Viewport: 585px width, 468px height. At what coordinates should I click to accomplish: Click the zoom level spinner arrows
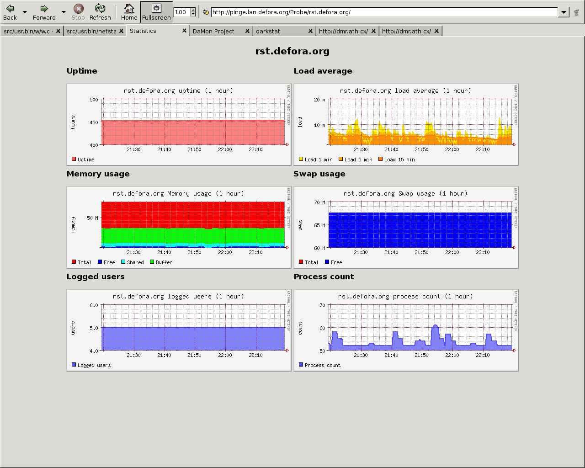point(193,12)
